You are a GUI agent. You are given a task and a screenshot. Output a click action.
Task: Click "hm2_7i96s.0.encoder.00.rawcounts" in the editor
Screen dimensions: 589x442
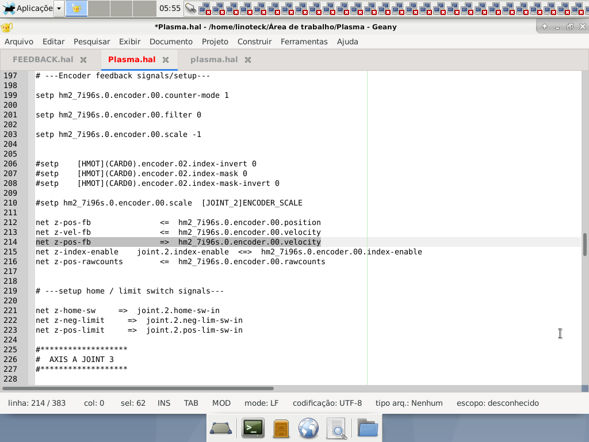coord(252,262)
